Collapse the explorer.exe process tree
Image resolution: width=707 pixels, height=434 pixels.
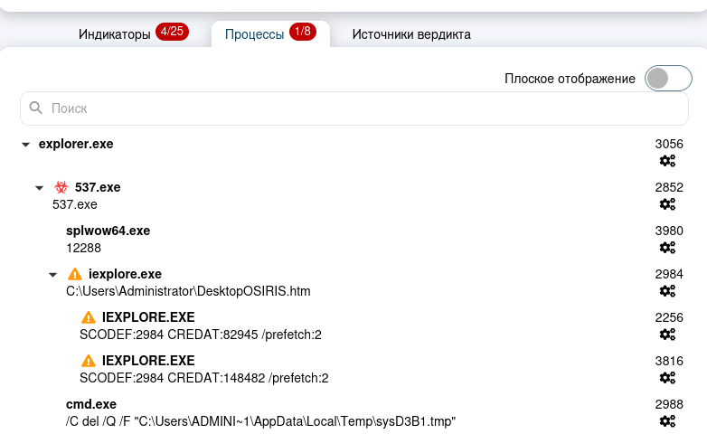coord(26,145)
